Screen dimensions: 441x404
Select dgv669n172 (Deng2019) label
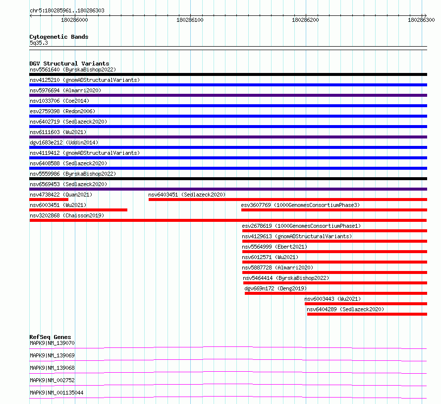pos(276,288)
